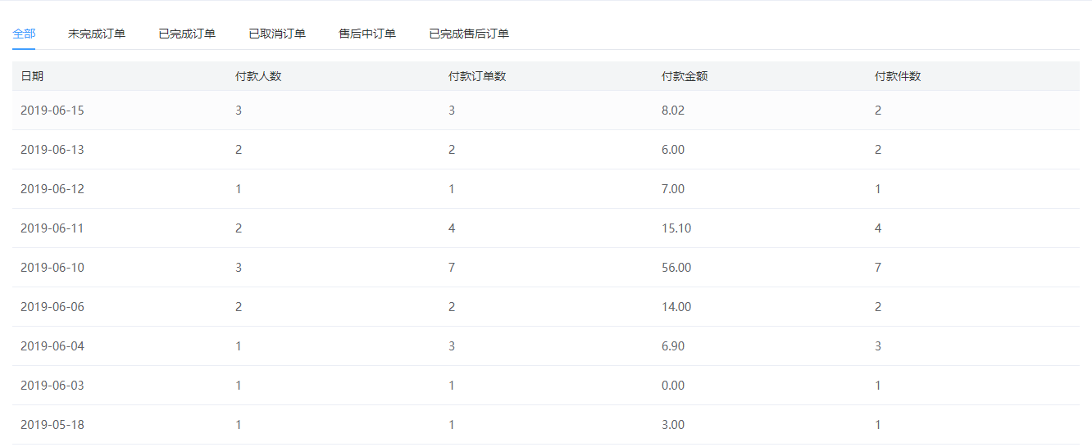Image resolution: width=1092 pixels, height=447 pixels.
Task: Select the 2019-06-11 date cell
Action: pos(52,228)
